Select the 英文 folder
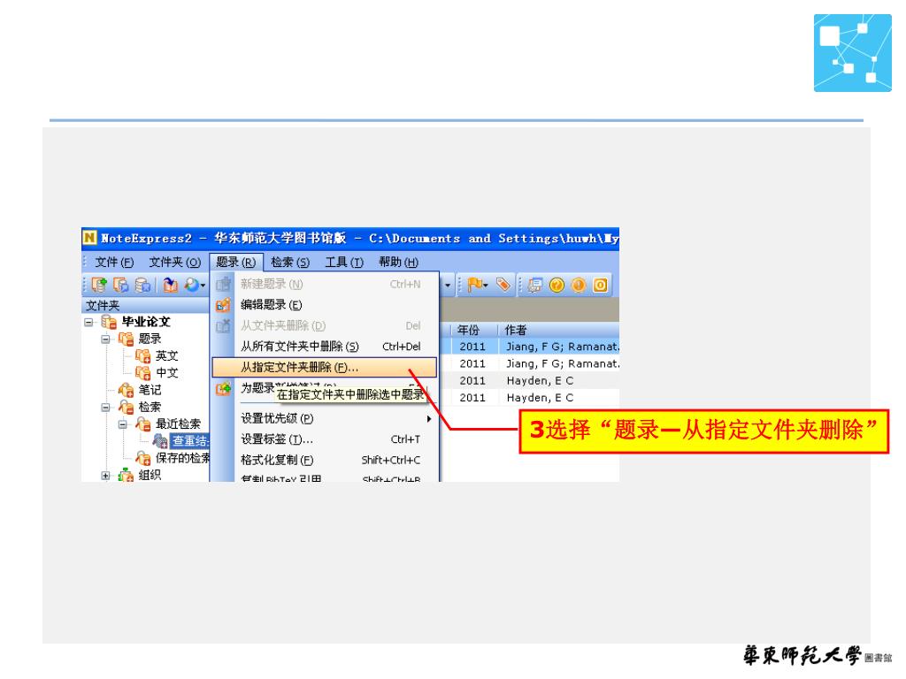 point(167,355)
